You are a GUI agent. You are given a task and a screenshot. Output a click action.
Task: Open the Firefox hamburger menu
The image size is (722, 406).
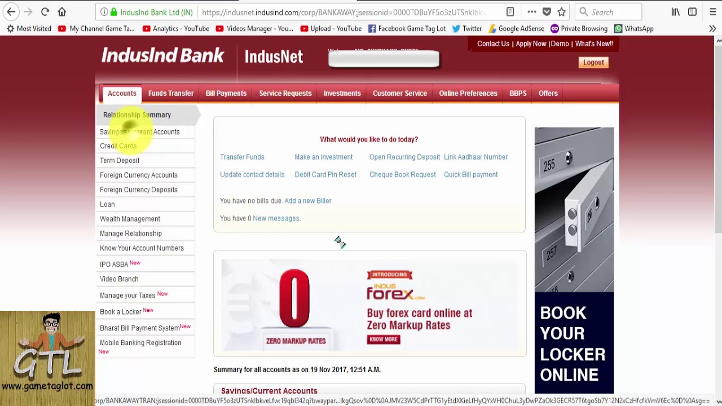pyautogui.click(x=712, y=12)
